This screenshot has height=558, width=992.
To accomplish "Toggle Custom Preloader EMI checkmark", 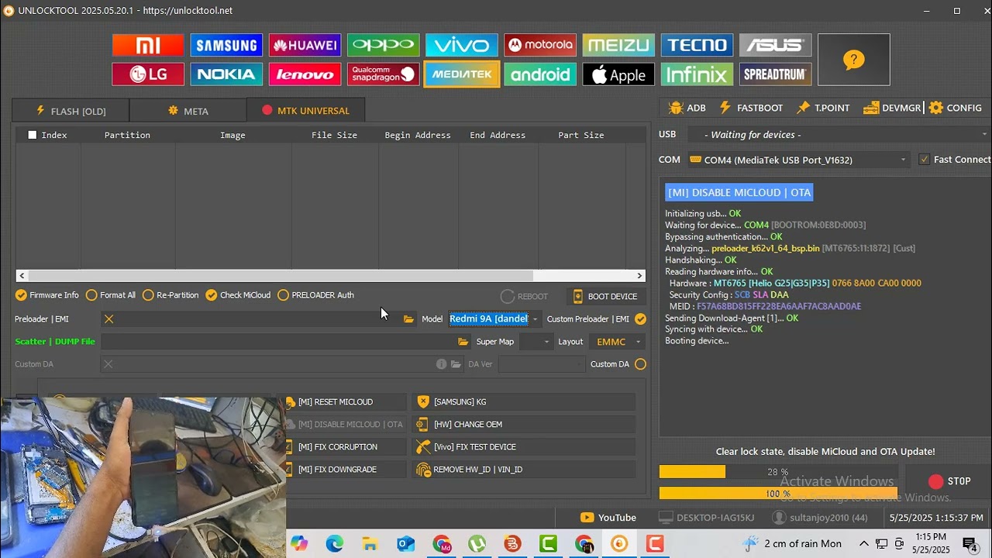I will point(640,319).
